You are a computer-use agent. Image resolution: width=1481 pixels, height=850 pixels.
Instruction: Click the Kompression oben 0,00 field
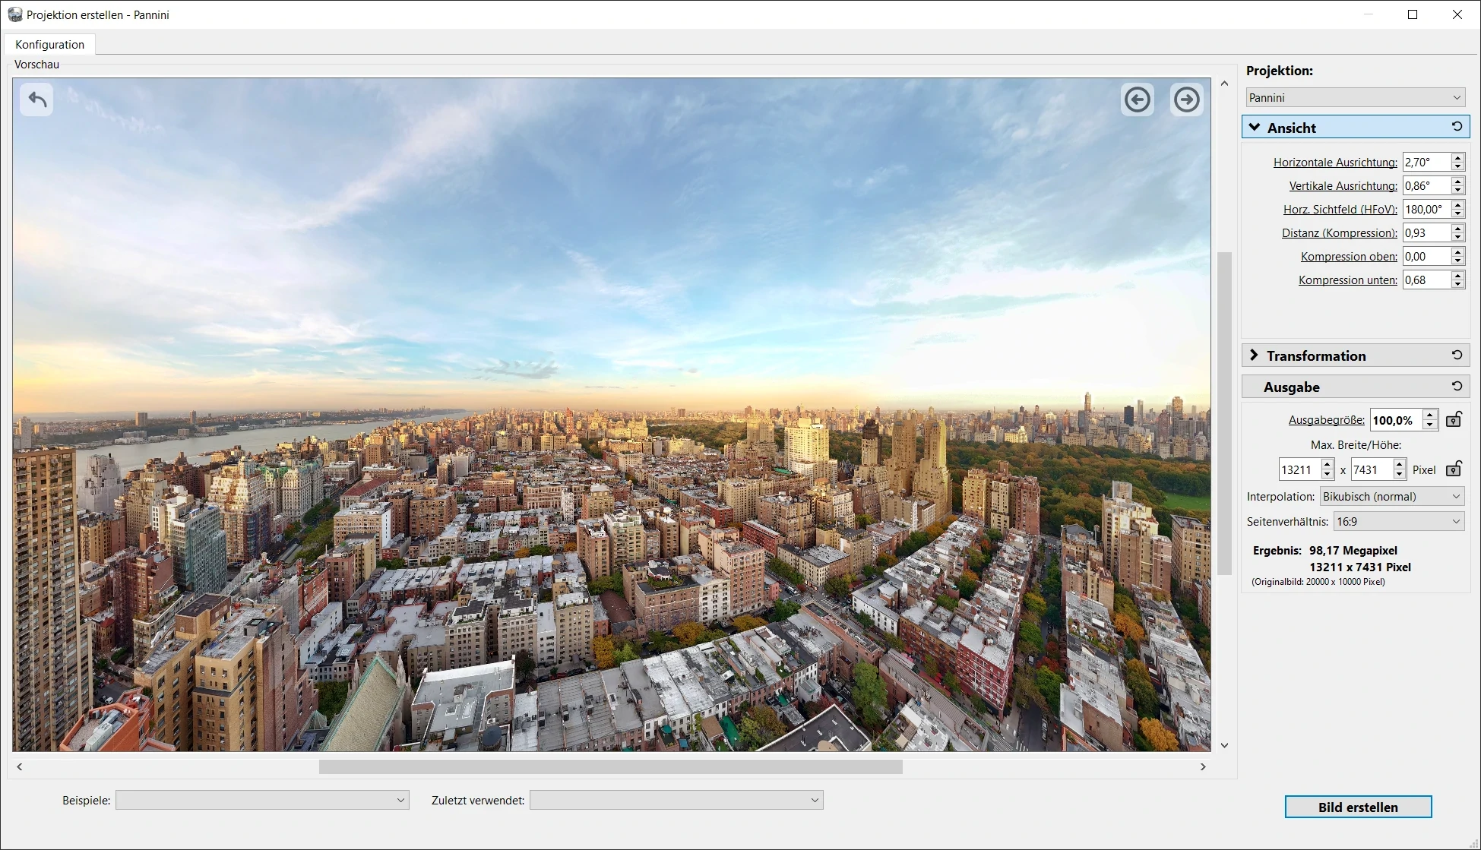pyautogui.click(x=1426, y=256)
